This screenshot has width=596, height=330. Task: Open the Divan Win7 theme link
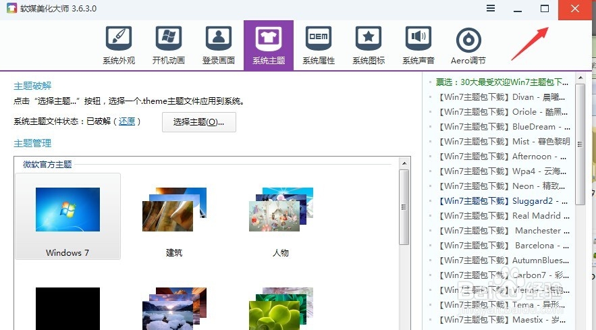502,97
